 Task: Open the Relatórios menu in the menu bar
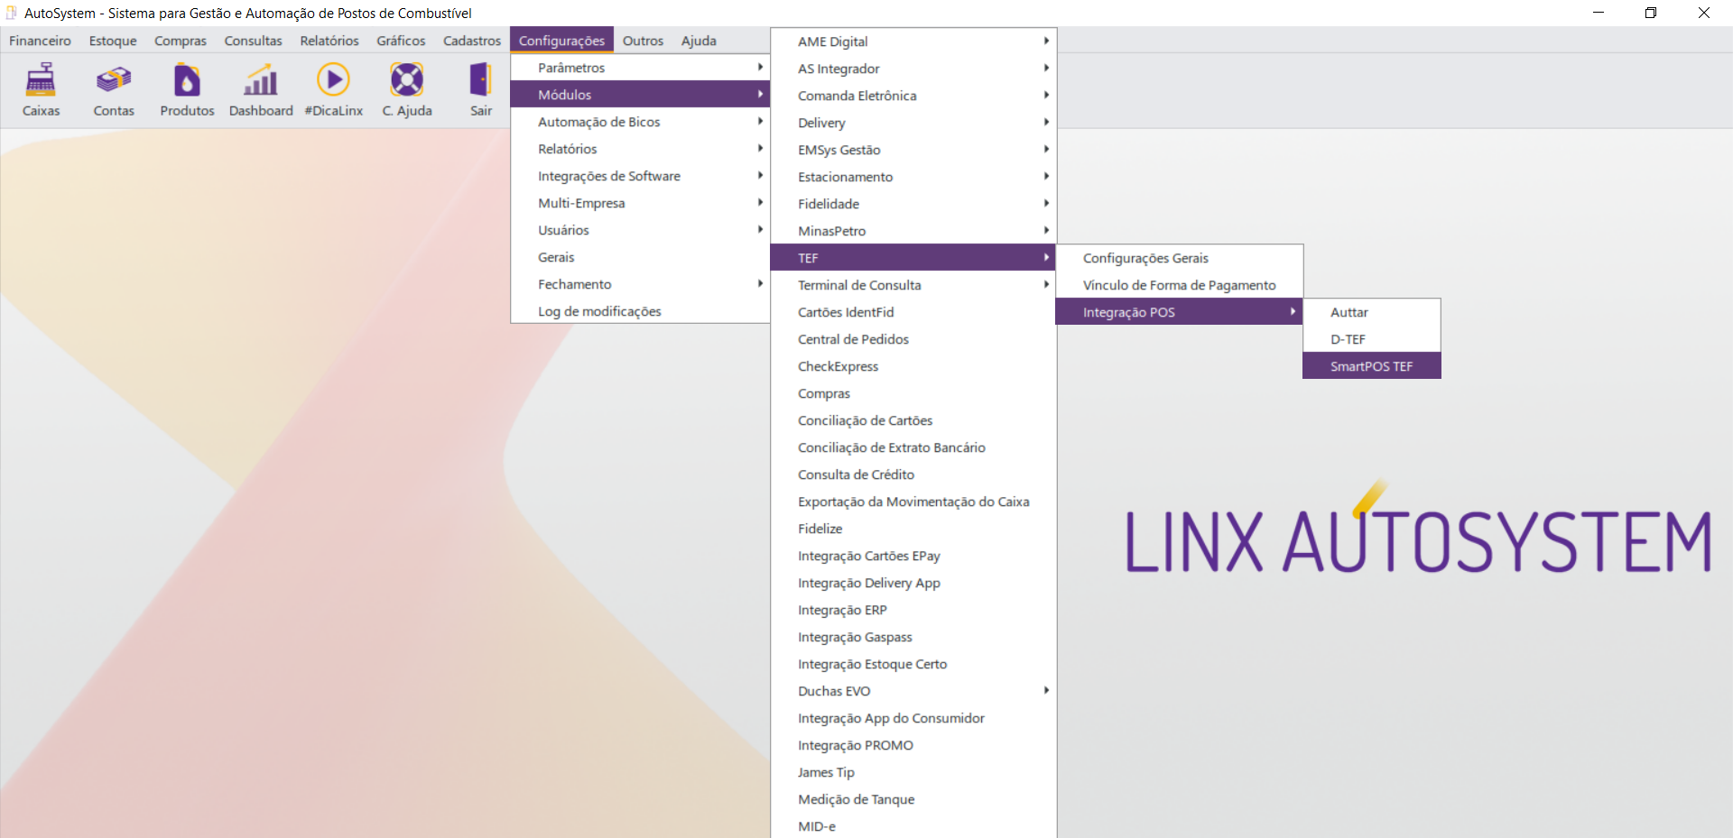tap(329, 41)
